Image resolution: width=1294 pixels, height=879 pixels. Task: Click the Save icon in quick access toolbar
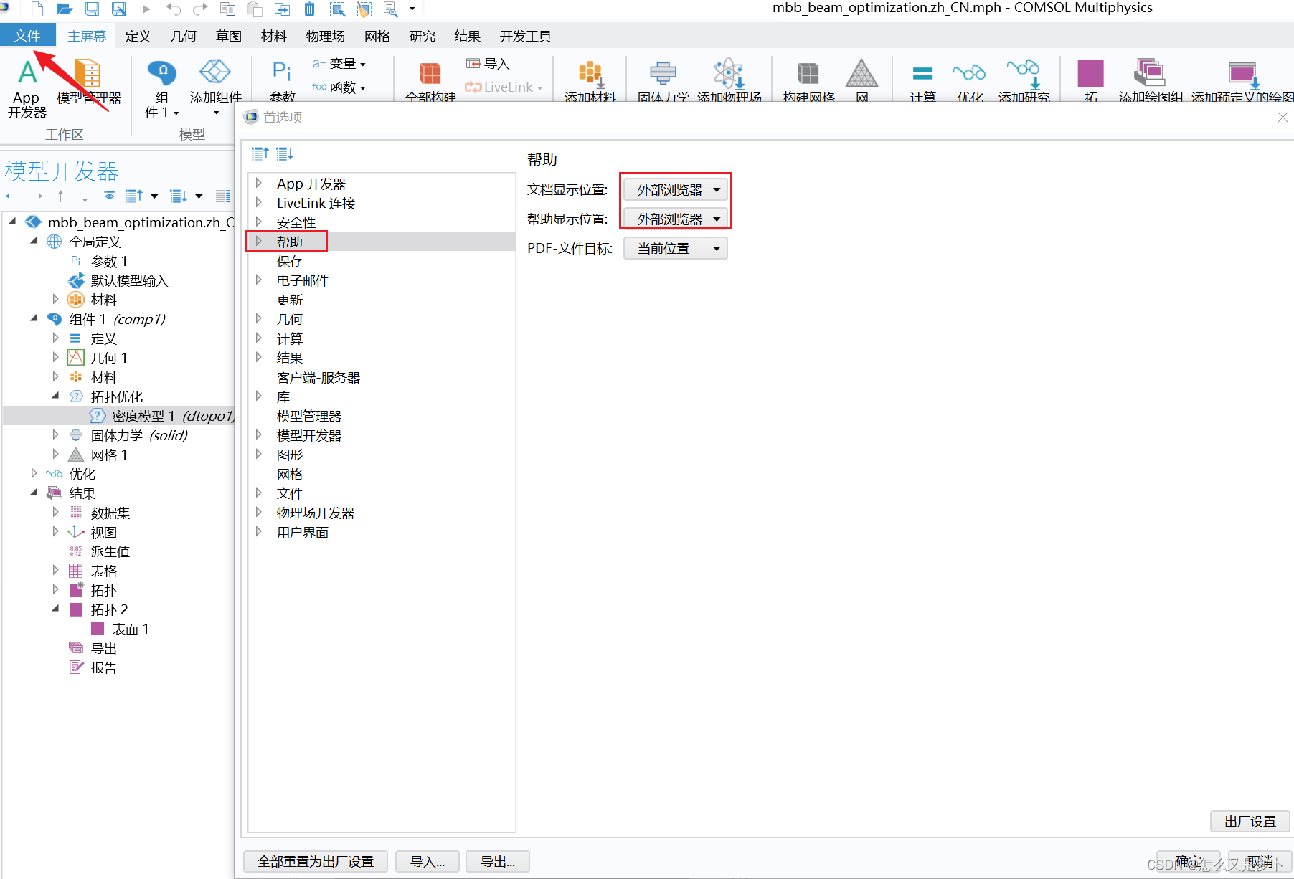92,9
